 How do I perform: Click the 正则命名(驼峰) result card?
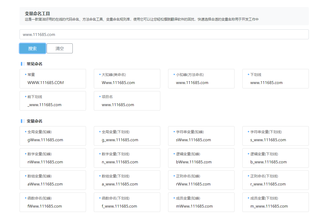pos(201,180)
